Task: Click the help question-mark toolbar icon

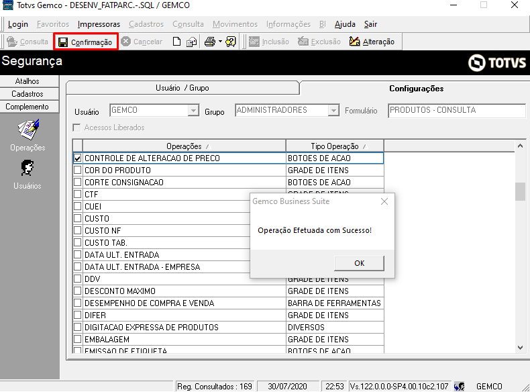Action: pos(231,42)
